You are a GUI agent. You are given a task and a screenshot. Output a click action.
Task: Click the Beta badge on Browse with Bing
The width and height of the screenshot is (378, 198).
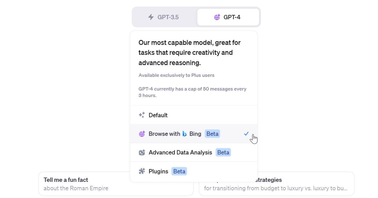[x=212, y=134]
